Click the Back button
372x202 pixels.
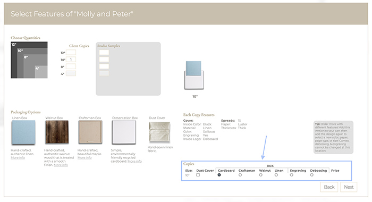(329, 187)
